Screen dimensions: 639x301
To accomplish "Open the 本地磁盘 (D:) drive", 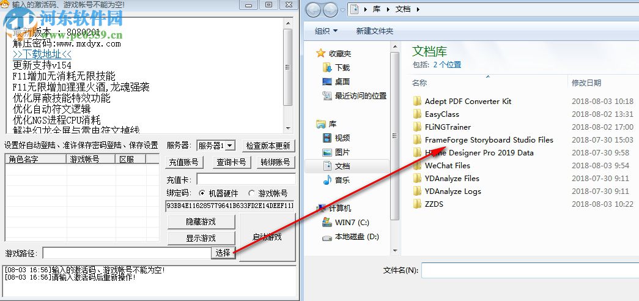I will [356, 236].
